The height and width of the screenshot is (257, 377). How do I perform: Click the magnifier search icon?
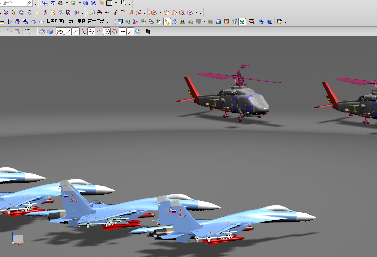click(29, 3)
